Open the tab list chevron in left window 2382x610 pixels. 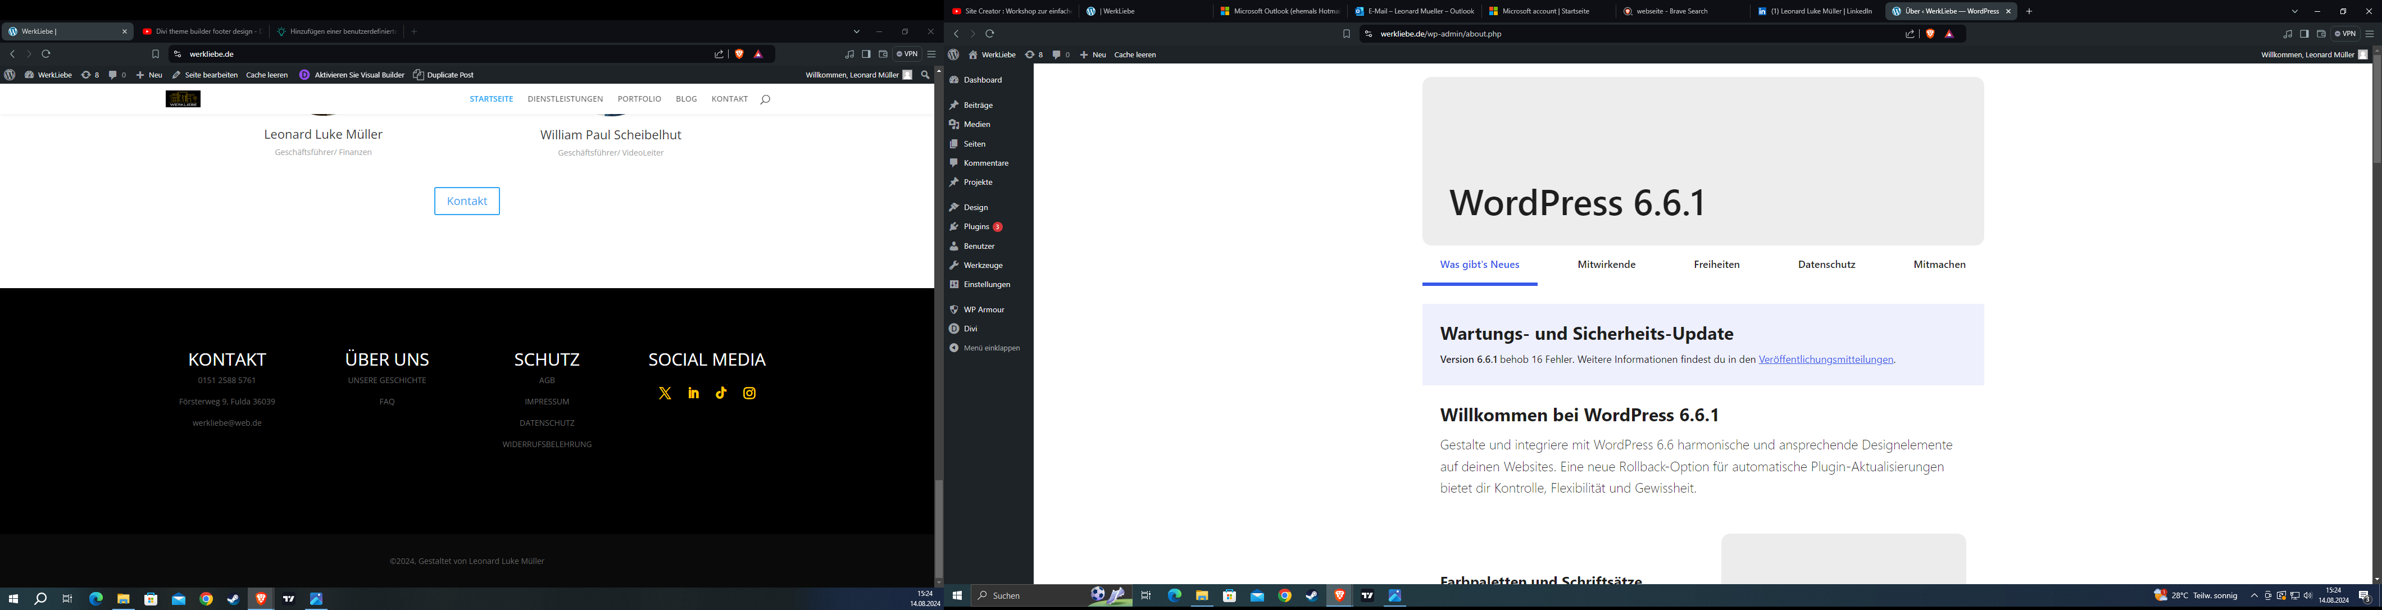[x=857, y=33]
